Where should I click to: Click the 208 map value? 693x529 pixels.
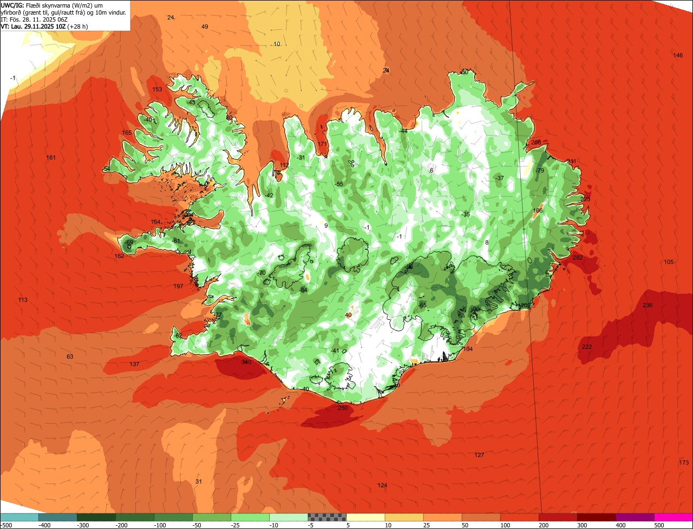pyautogui.click(x=536, y=142)
